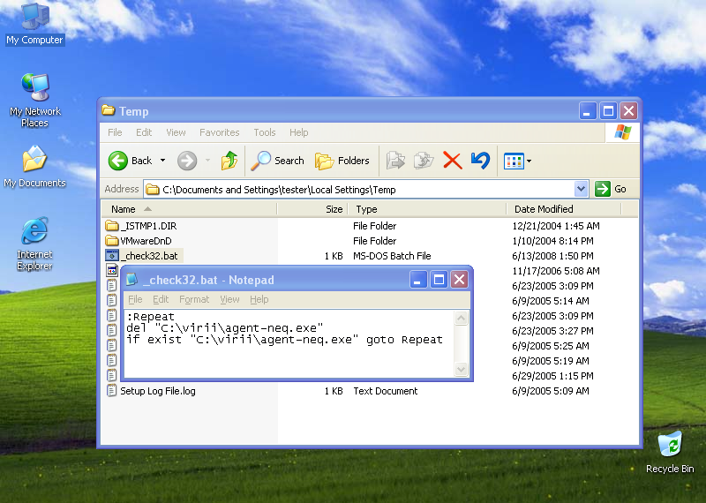Image resolution: width=706 pixels, height=503 pixels.
Task: Select the VMwareDnD folder icon
Action: pyautogui.click(x=112, y=240)
